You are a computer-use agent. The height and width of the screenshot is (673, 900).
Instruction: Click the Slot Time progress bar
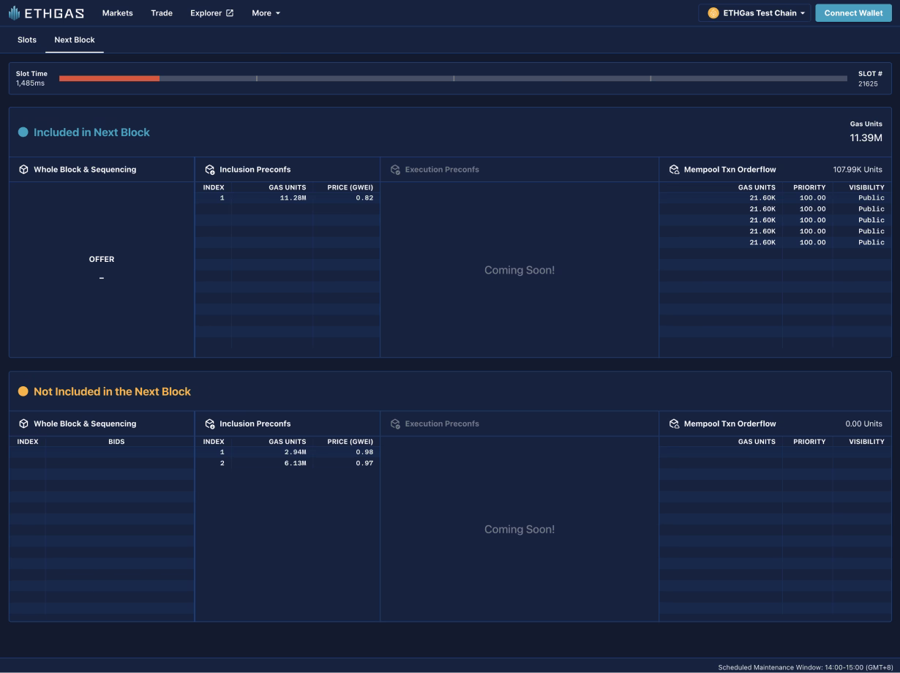pos(452,78)
